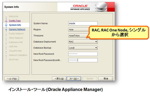150x96 pixels.
Task: Click the System Info step bullet icon
Action: tap(6, 25)
